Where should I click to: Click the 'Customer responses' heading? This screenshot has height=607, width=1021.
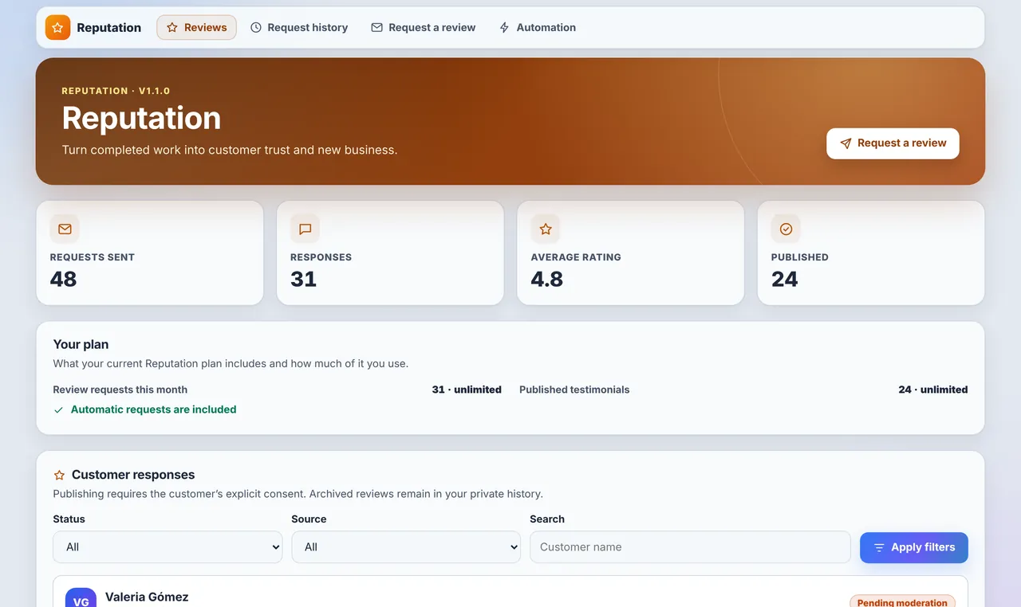(133, 475)
